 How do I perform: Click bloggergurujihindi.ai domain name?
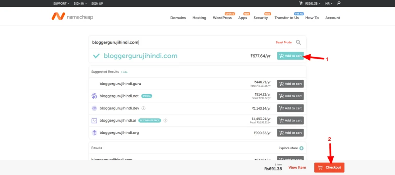118,121
